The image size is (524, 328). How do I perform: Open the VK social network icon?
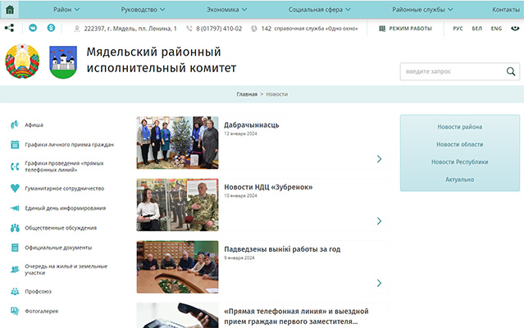coord(34,28)
